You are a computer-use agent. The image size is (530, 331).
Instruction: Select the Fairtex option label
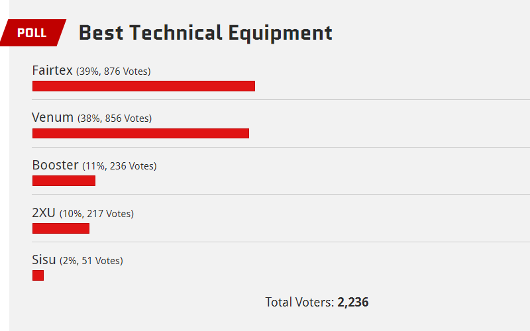pyautogui.click(x=52, y=71)
